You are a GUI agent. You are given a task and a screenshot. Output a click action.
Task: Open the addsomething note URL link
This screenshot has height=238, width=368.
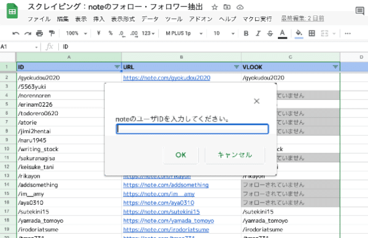click(166, 185)
